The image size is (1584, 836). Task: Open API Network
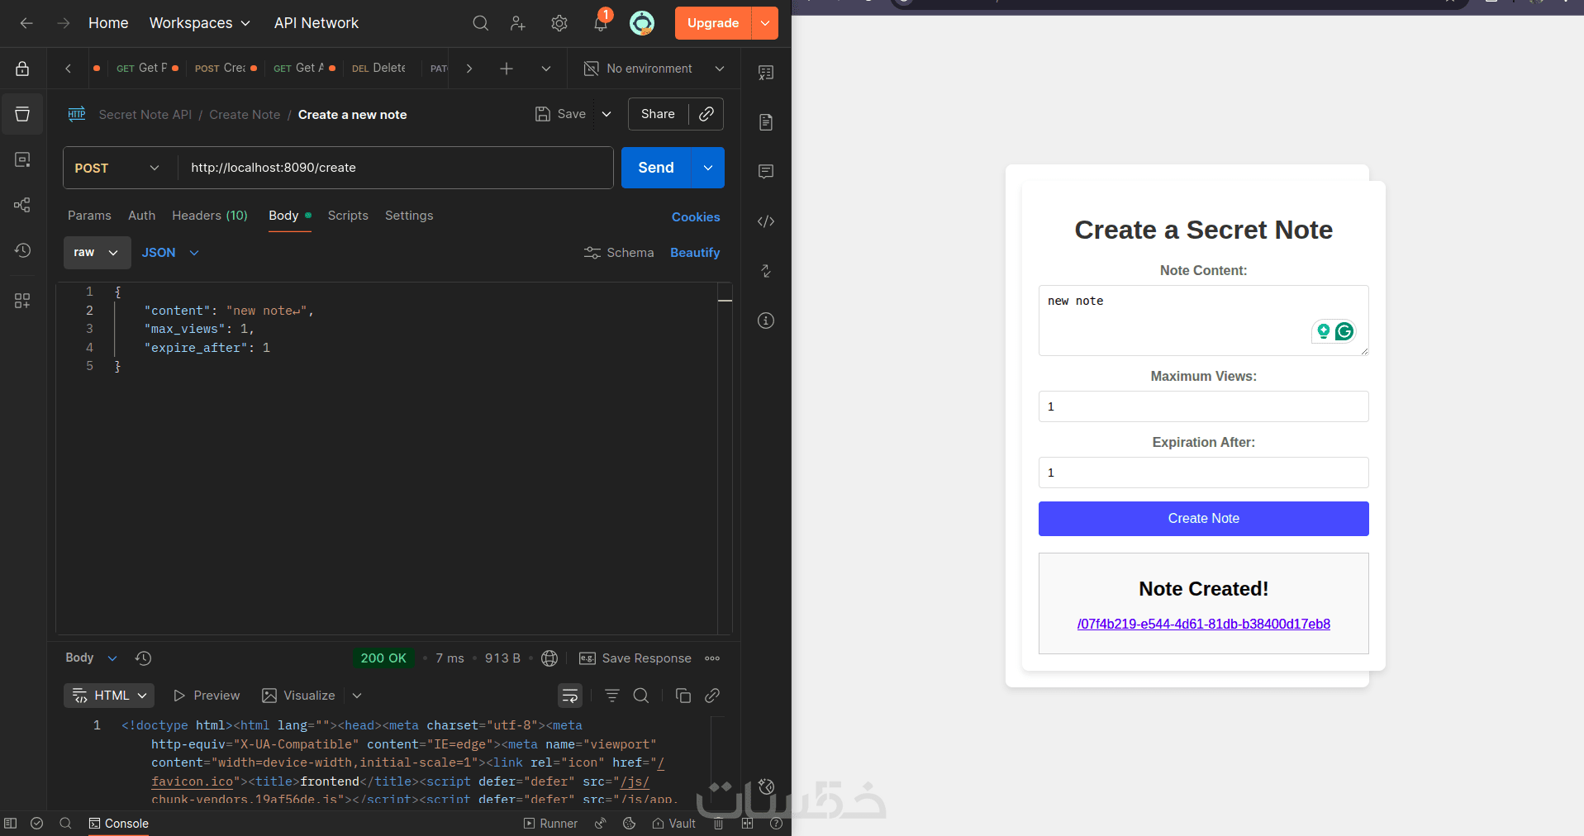click(316, 23)
